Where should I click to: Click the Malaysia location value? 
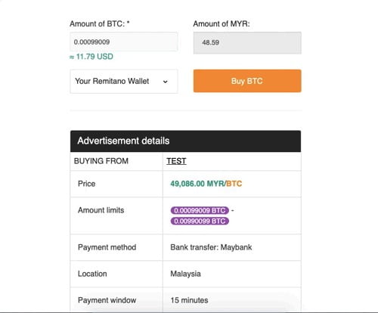[x=185, y=274]
